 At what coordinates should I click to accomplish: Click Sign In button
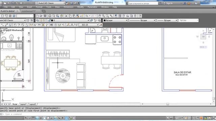point(168,3)
